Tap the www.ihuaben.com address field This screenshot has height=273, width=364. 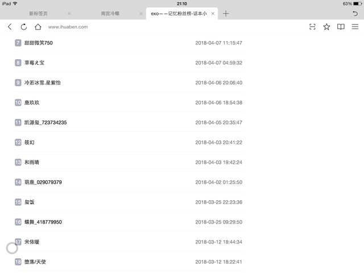[68, 27]
